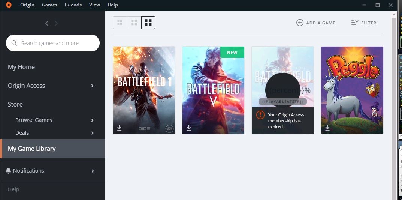402x200 pixels.
Task: Open Origin Access in sidebar
Action: tap(26, 86)
